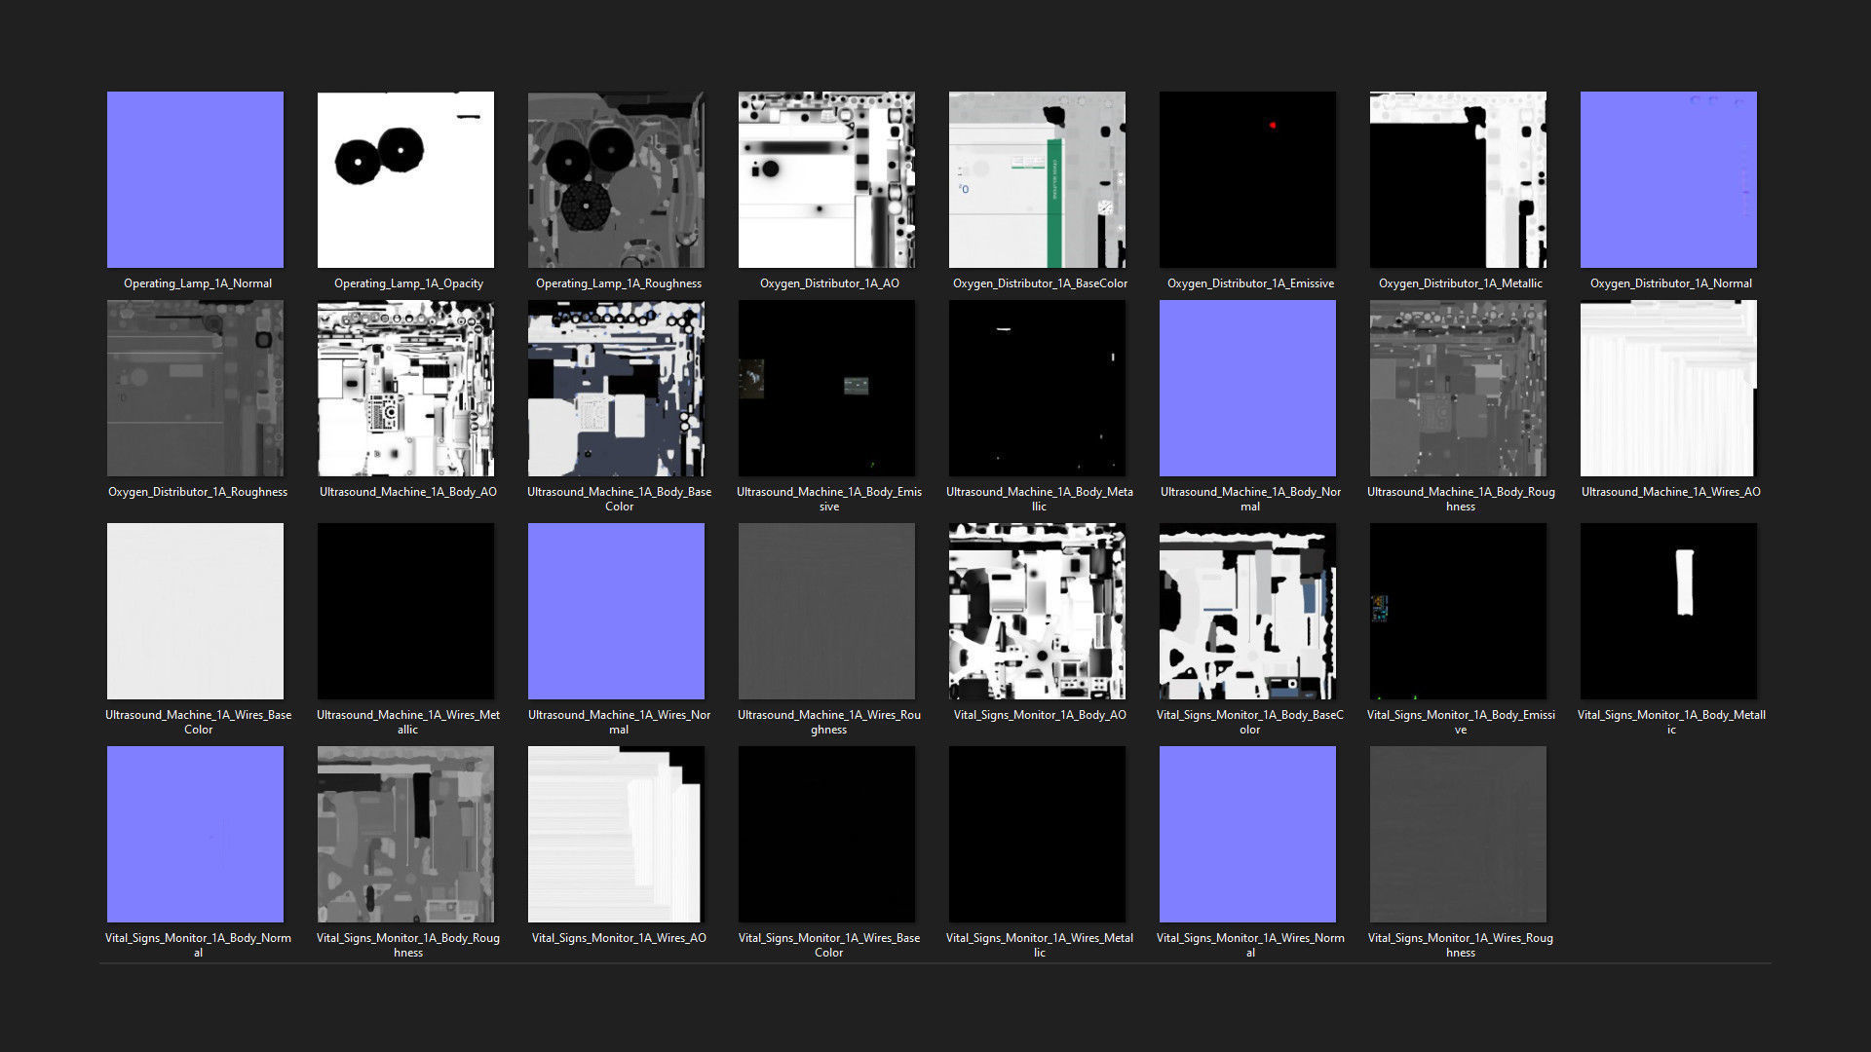Click Ultrasound_Machine_1A_Body_BaseColor texture thumbnail
This screenshot has height=1052, width=1871.
[616, 388]
